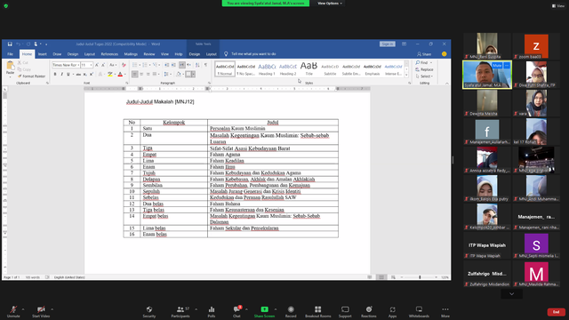Viewport: 569px width, 320px height.
Task: Click the Justify alignment icon
Action: coord(155,75)
